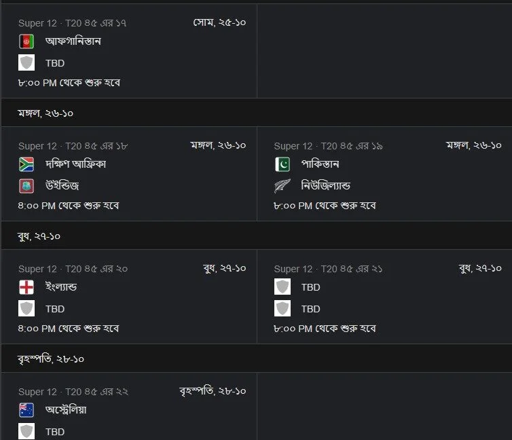512x440 pixels.
Task: Click TBD shield icon under Afghanistan
Action: (x=26, y=62)
